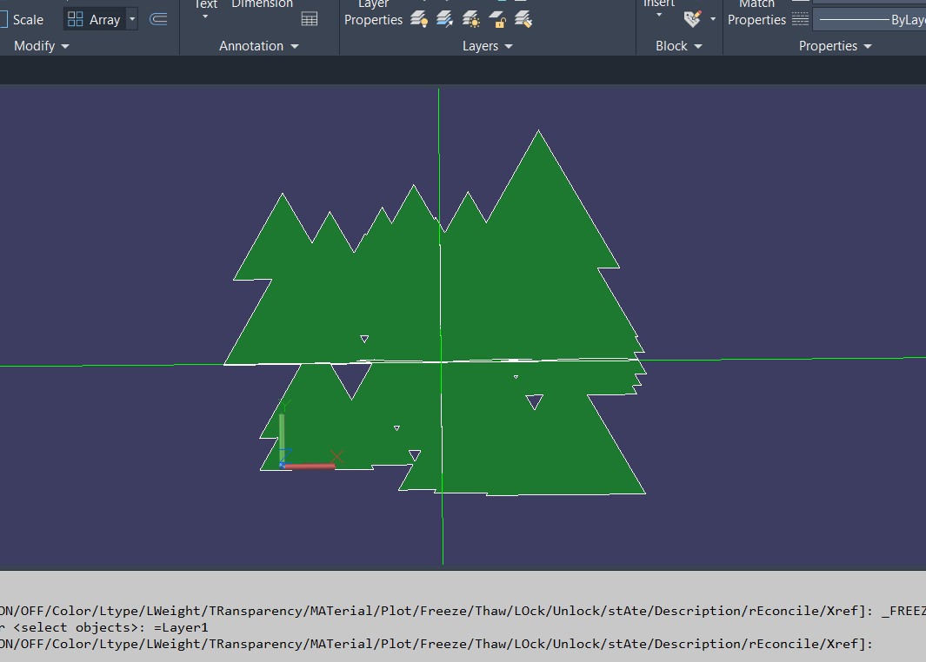Click the Make Current layer icon
The image size is (926, 662).
pyautogui.click(x=444, y=18)
